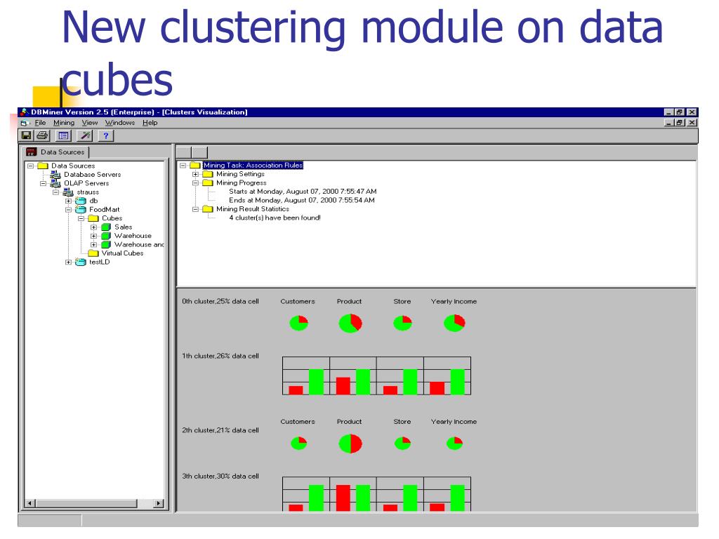Click the Mining Settings folder icon
Image resolution: width=719 pixels, height=539 pixels.
point(208,174)
